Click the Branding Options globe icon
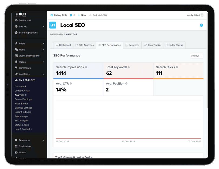Image resolution: width=219 pixels, height=169 pixels. pos(16,32)
